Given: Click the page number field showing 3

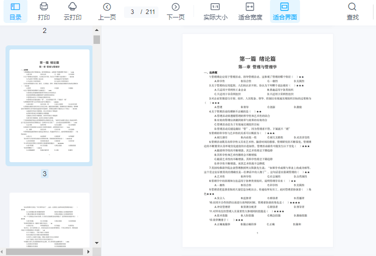Looking at the screenshot, I should click(x=132, y=11).
